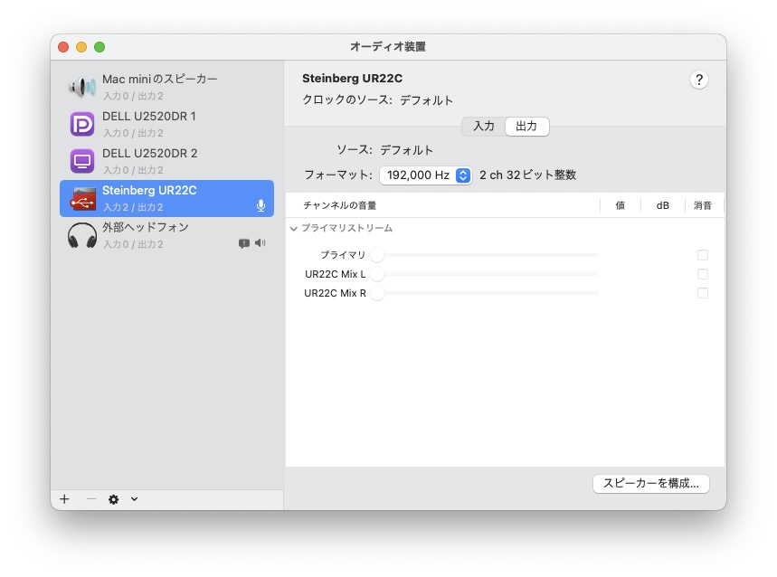Click the クロックのソース デフォルト value
The width and height of the screenshot is (777, 577).
click(x=426, y=100)
